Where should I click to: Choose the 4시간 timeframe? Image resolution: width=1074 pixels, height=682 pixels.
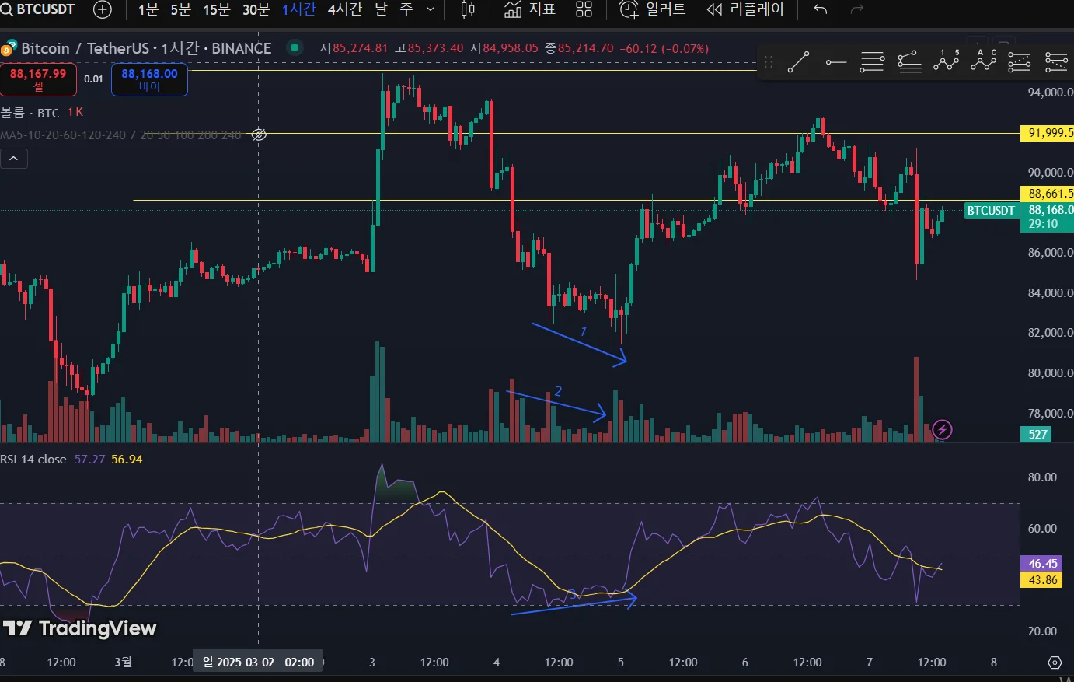(345, 9)
